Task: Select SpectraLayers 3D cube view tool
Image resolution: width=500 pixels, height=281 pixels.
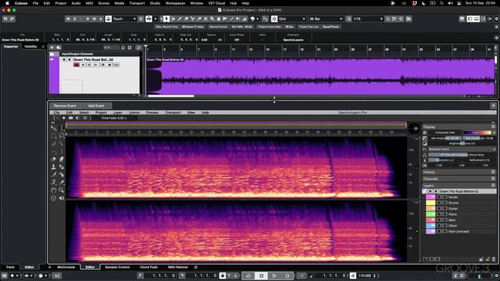Action: (x=54, y=197)
